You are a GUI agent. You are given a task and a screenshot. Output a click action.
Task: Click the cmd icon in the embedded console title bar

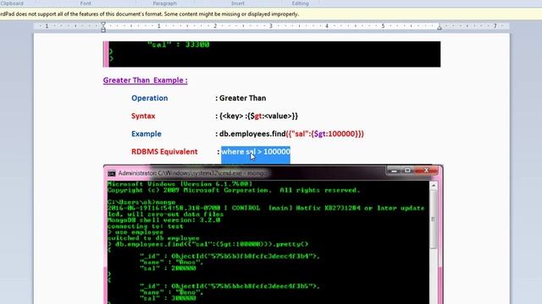pyautogui.click(x=111, y=173)
